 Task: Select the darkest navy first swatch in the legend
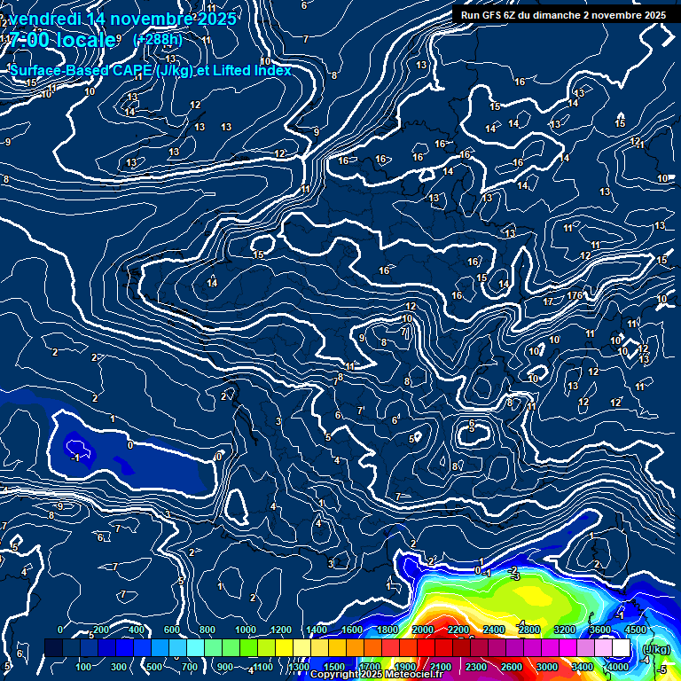coord(54,647)
